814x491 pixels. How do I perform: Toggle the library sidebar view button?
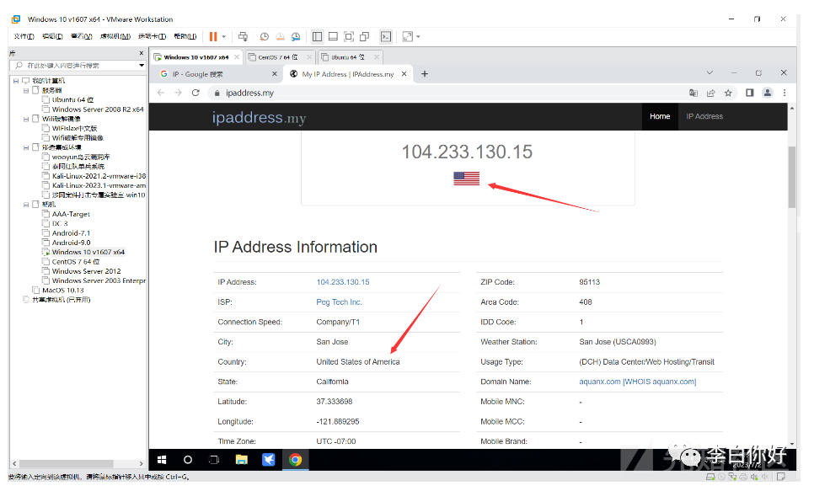point(317,37)
